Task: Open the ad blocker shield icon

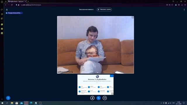Action: click(169, 5)
